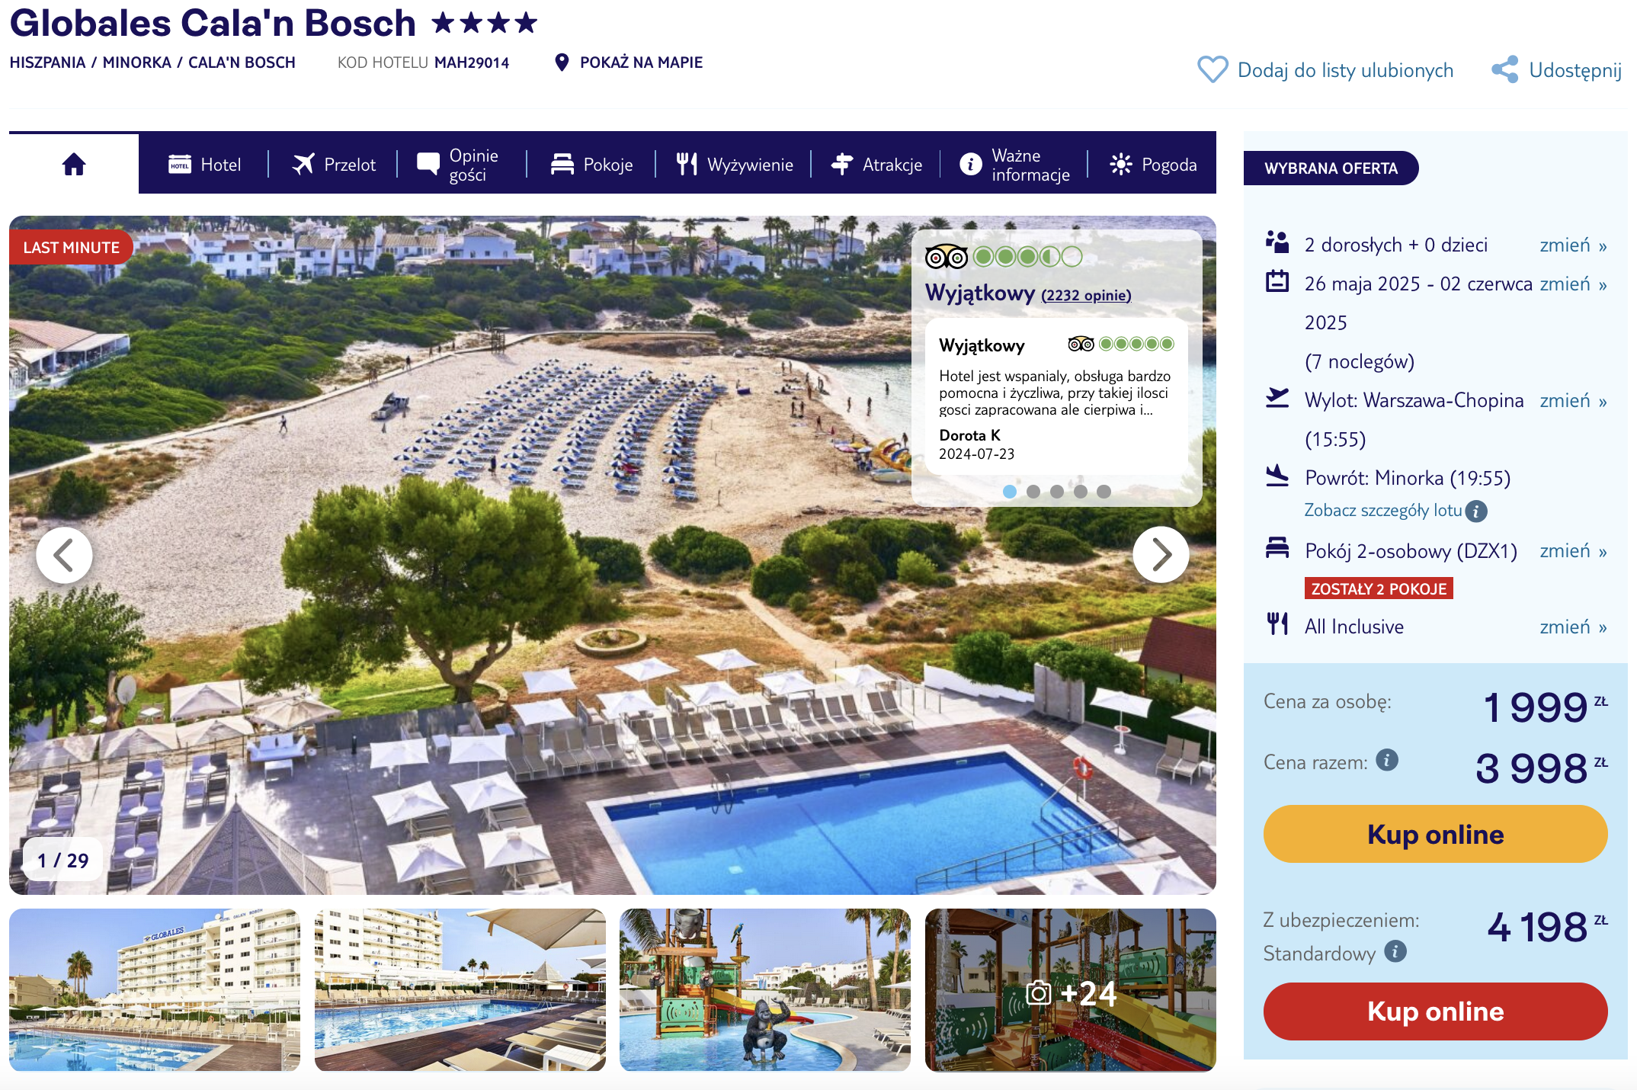Show previous photo with left arrow
Screen dimensions: 1637x1090
pyautogui.click(x=65, y=555)
